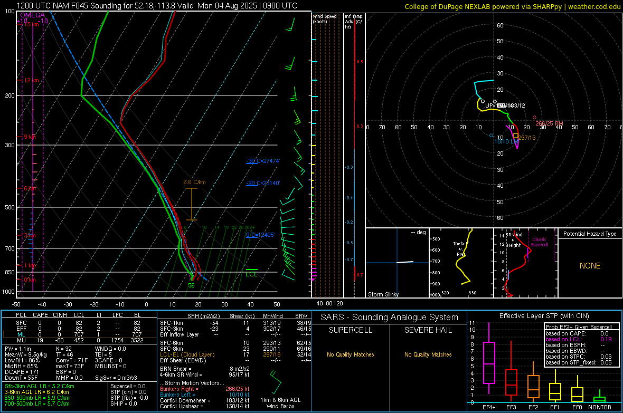
Task: Click the BRN Shear = 8 m2/s2 line
Action: [x=205, y=369]
